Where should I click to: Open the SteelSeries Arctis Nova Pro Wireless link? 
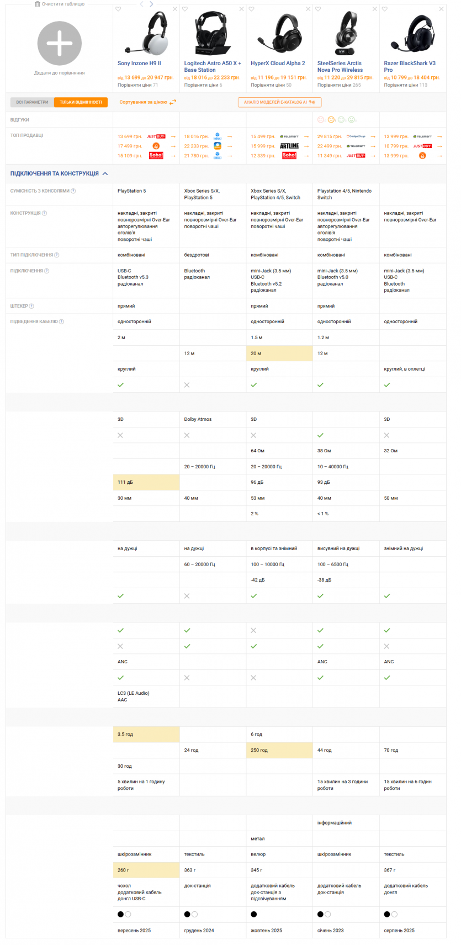[x=340, y=67]
